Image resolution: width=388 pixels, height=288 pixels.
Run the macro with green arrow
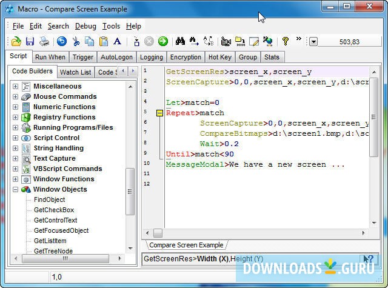(163, 41)
